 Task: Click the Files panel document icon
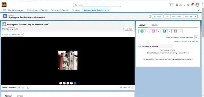(4, 24)
